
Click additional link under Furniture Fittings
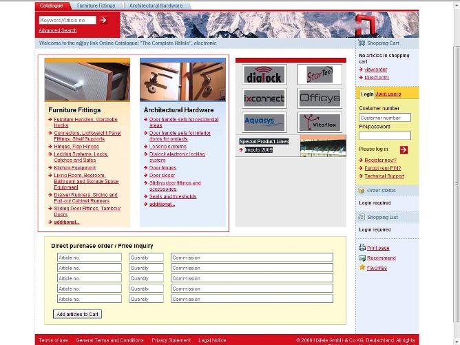[x=67, y=222]
